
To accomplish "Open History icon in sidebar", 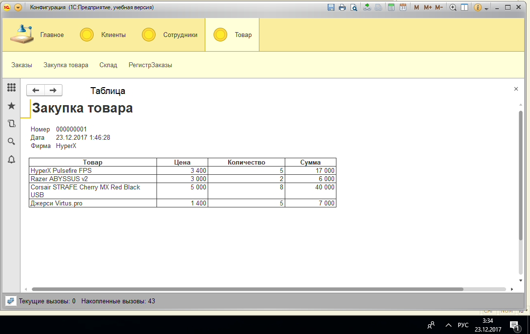I will pos(12,124).
